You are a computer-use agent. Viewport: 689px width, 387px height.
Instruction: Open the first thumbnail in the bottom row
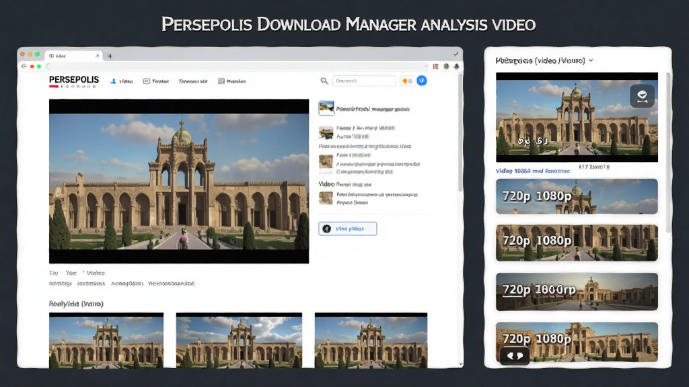(106, 340)
